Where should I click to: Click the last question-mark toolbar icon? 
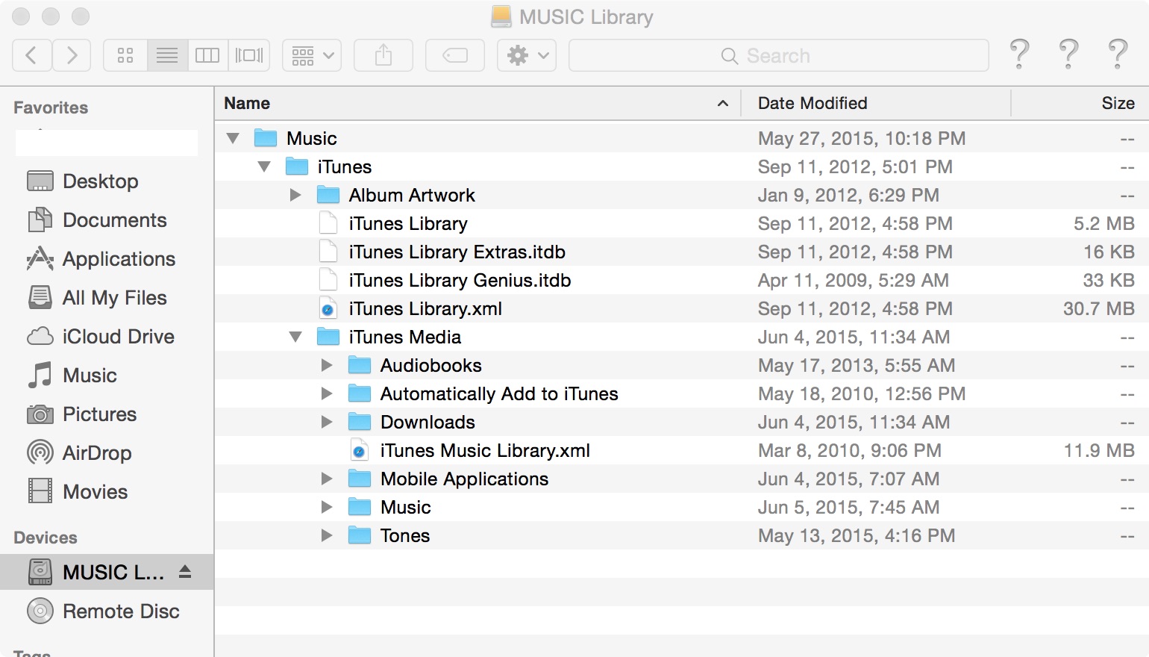tap(1118, 55)
